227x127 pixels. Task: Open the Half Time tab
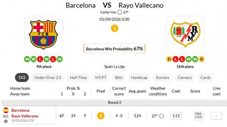click(78, 78)
